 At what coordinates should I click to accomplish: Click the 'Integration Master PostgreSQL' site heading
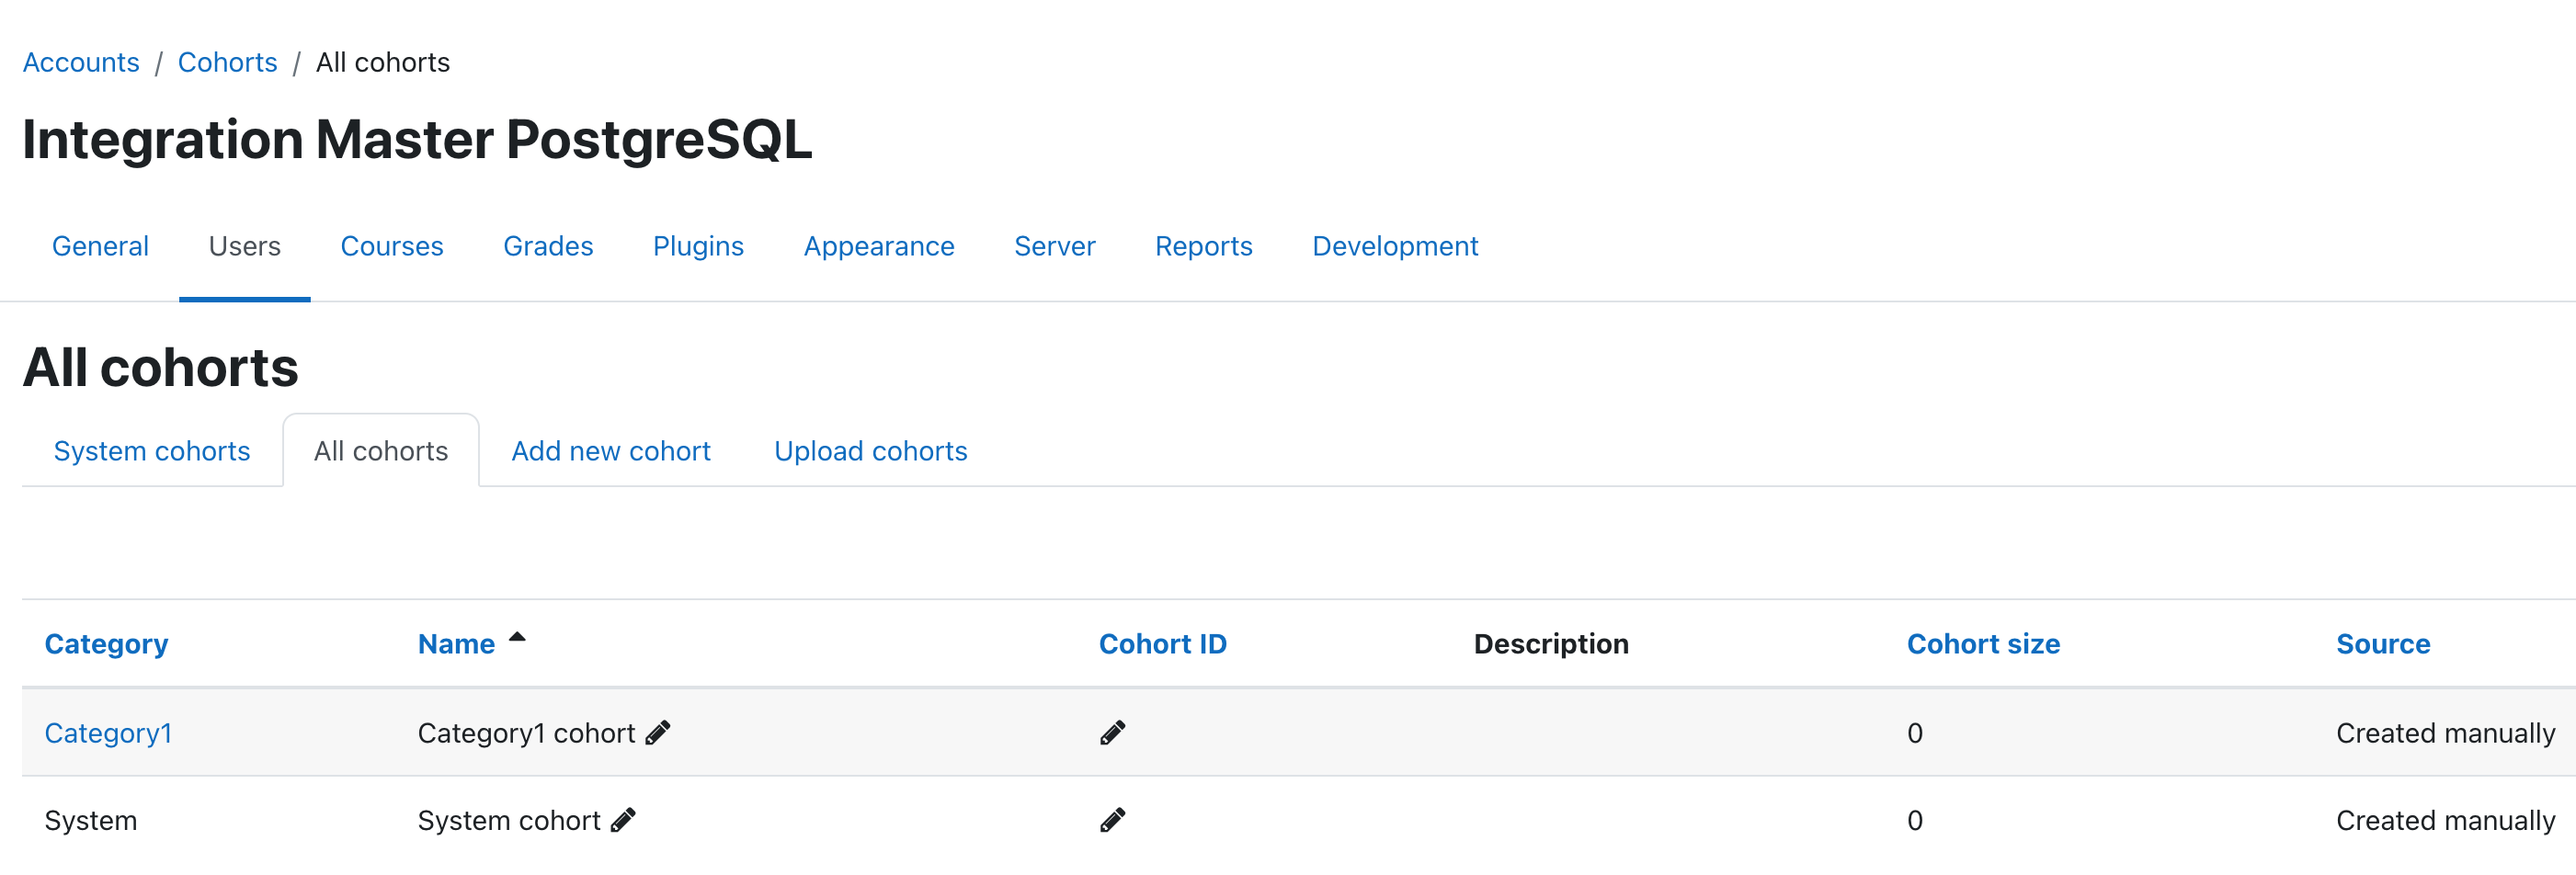click(417, 139)
